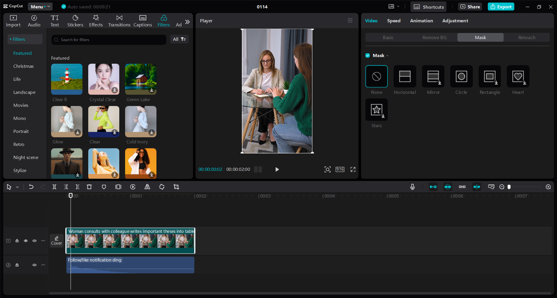Open the selection tool dropdown arrow
Image resolution: width=557 pixels, height=298 pixels.
pyautogui.click(x=17, y=187)
